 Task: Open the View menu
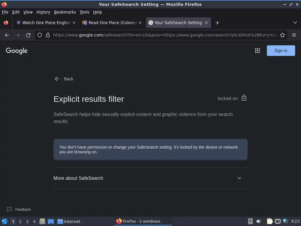coord(28,12)
